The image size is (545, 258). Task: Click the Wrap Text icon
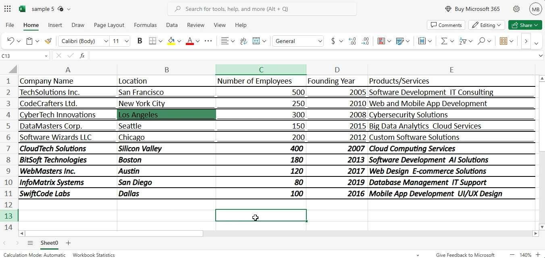pyautogui.click(x=243, y=41)
